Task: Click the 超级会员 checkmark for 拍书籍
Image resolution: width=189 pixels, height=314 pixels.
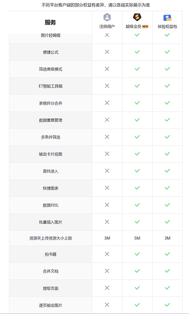Action: pyautogui.click(x=137, y=254)
